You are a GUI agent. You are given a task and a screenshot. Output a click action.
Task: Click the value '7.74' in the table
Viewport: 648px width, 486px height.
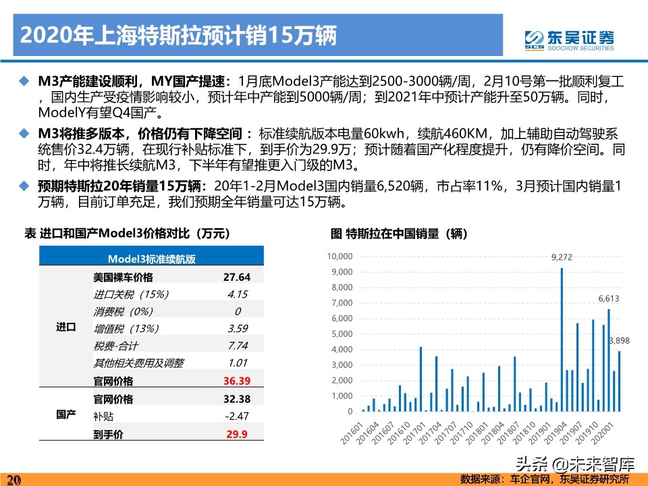(x=238, y=346)
